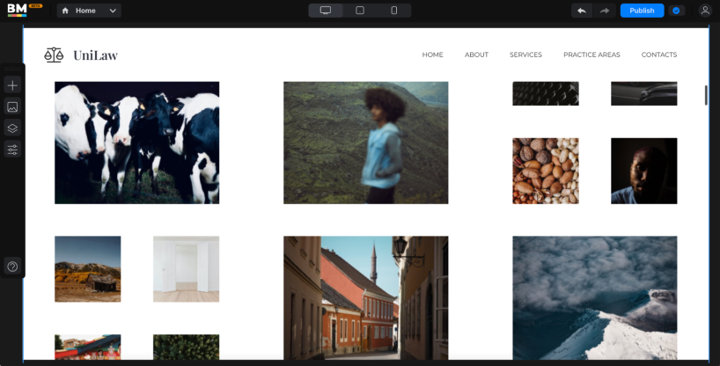Redo the last action

[605, 11]
